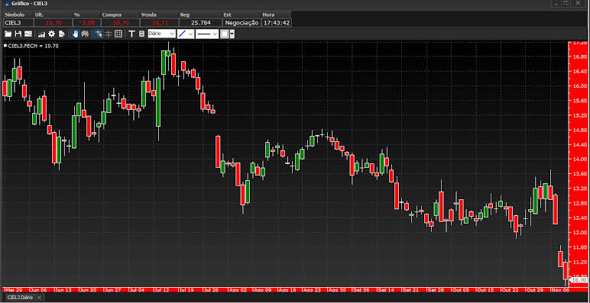Toggle the grid display icon
Viewport: 590px width, 303px height.
click(x=118, y=34)
